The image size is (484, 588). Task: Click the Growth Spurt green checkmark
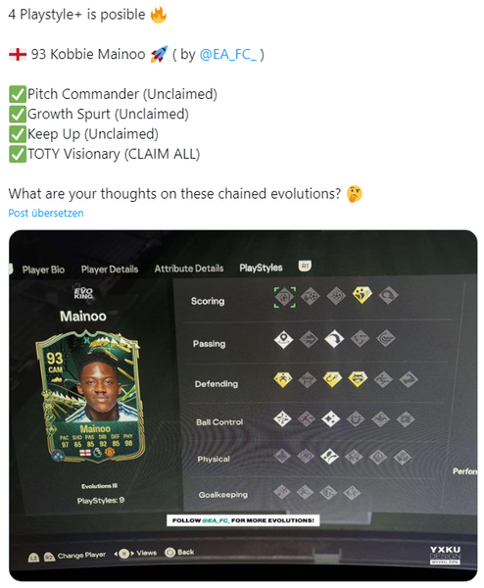tap(18, 114)
